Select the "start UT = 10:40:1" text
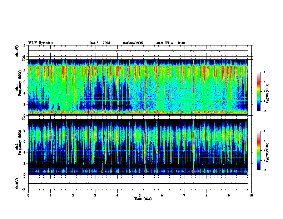The height and width of the screenshot is (219, 283). 173,43
